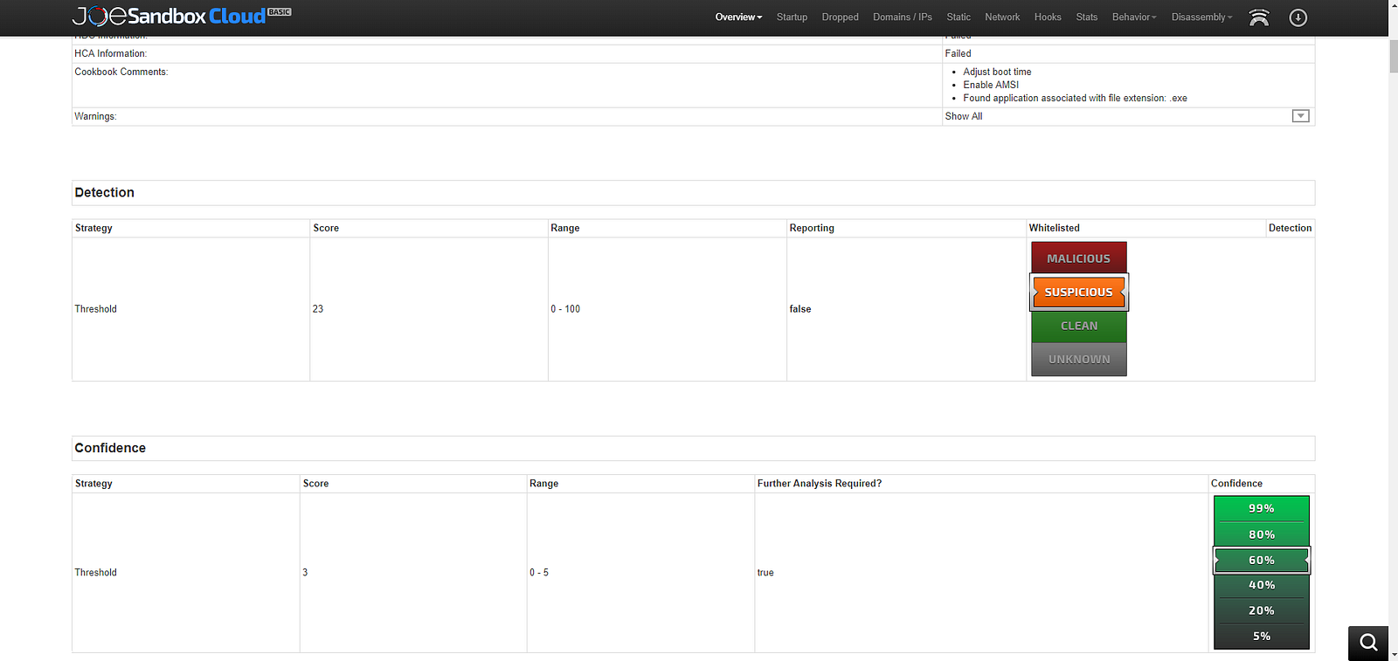Open the Domains / IPs section

[x=903, y=17]
